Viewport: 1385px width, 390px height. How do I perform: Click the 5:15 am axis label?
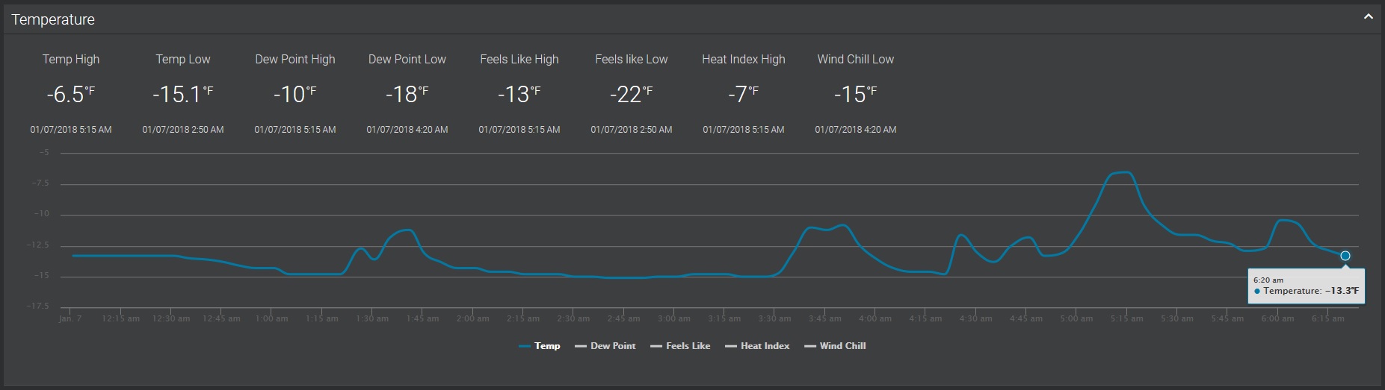click(x=1126, y=318)
